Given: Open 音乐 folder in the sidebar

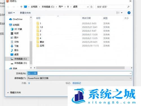Looking at the screenshot, I should coord(14,50).
